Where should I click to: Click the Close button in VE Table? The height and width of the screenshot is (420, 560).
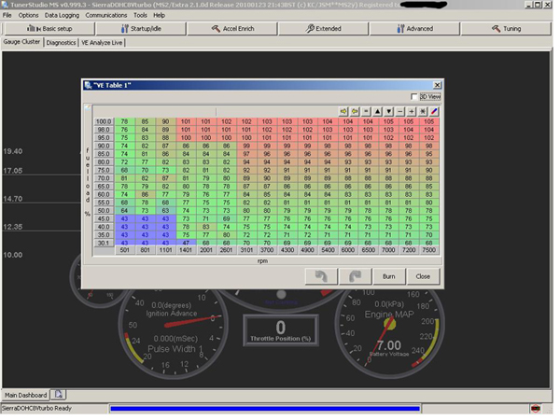[423, 276]
